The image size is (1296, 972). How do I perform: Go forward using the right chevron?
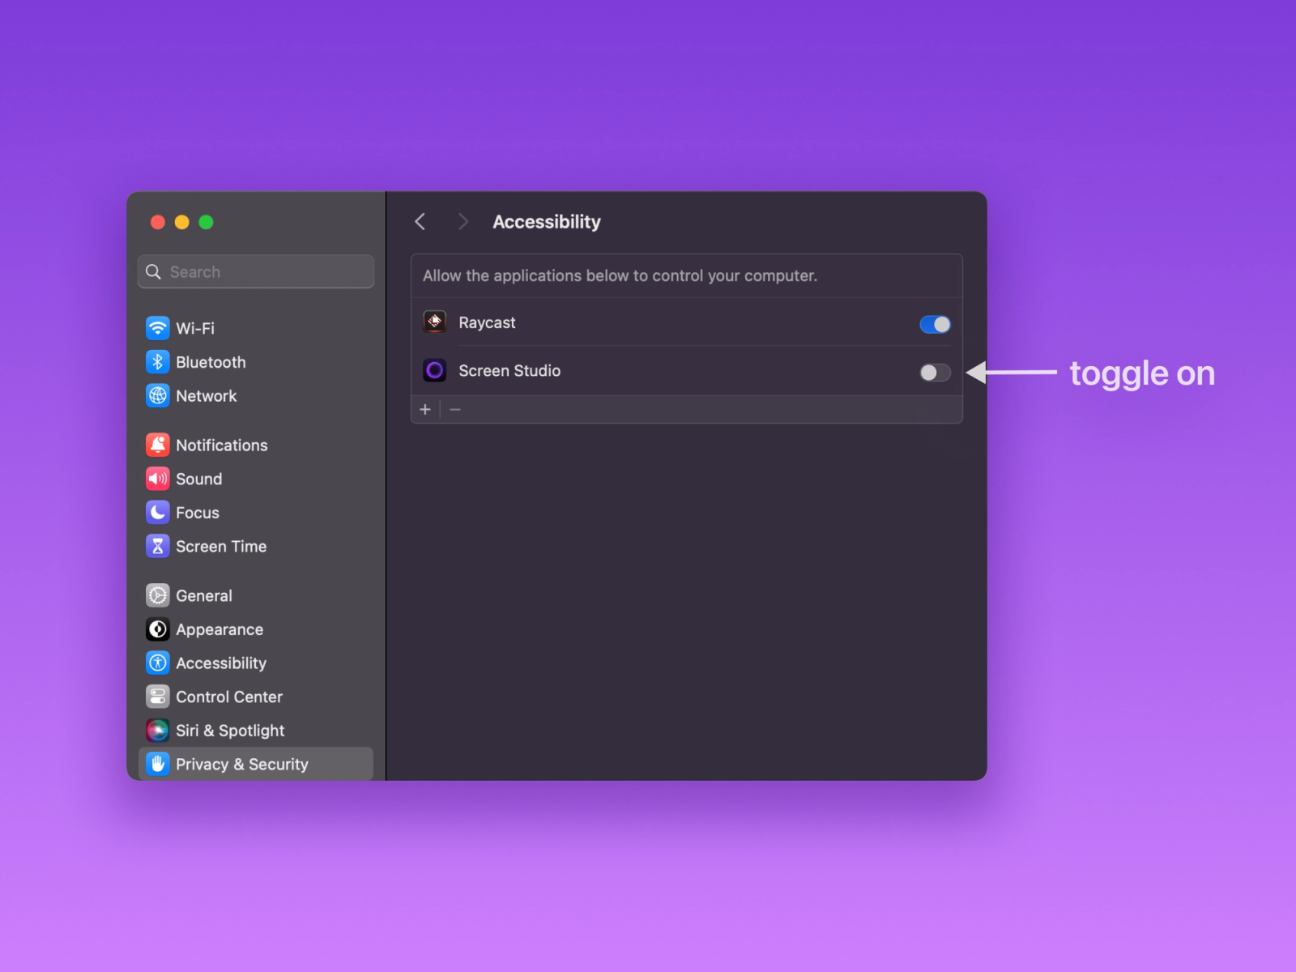pyautogui.click(x=463, y=222)
